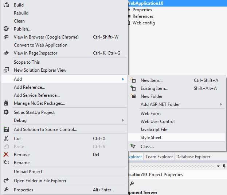Click the red X Remove icon
Image resolution: width=227 pixels, height=195 pixels.
[x=6, y=154]
